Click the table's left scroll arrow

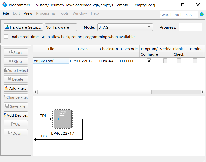pyautogui.click(x=35, y=92)
